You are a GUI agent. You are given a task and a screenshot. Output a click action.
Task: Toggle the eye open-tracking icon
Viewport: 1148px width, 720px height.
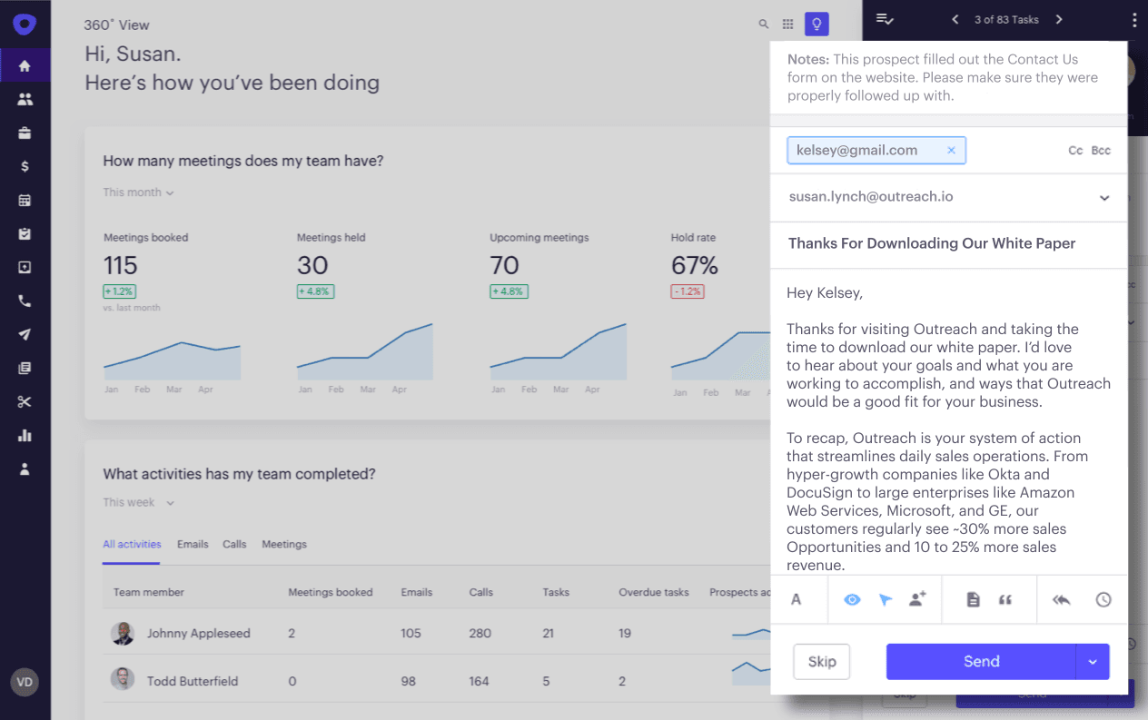click(x=852, y=599)
